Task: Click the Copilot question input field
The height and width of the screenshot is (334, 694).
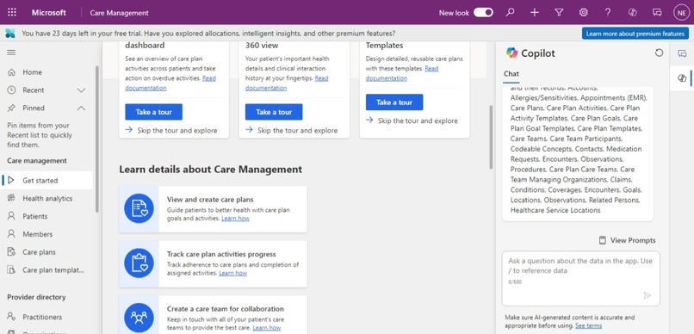Action: pos(580,278)
